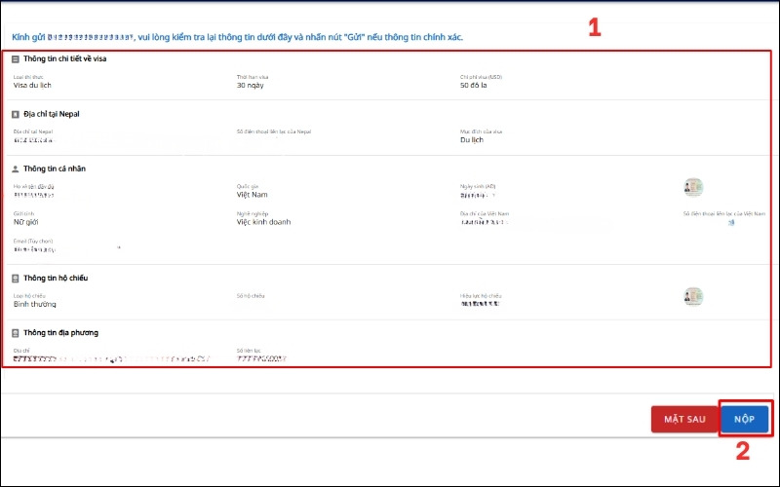Click the "Địa chỉ của Việt Nam" label
The image size is (780, 487).
pos(485,213)
